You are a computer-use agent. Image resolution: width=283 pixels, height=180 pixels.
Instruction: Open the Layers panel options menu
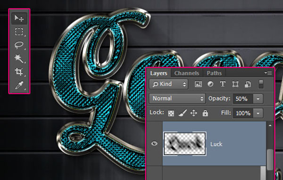point(268,73)
